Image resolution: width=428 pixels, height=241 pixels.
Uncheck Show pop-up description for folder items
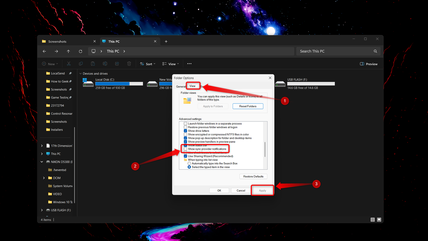[185, 138]
